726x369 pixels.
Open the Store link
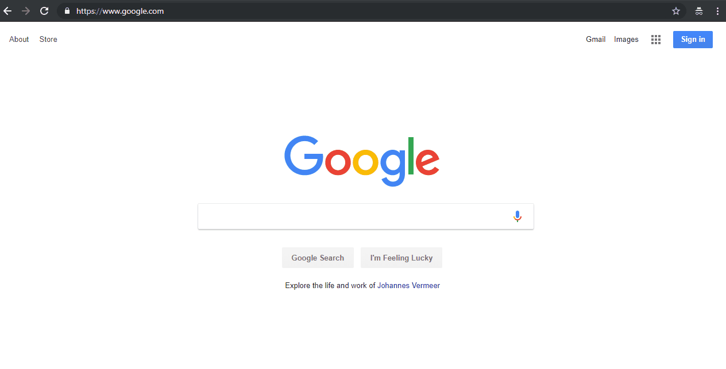click(x=48, y=40)
